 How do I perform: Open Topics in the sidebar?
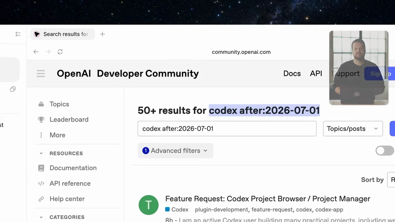(x=59, y=104)
